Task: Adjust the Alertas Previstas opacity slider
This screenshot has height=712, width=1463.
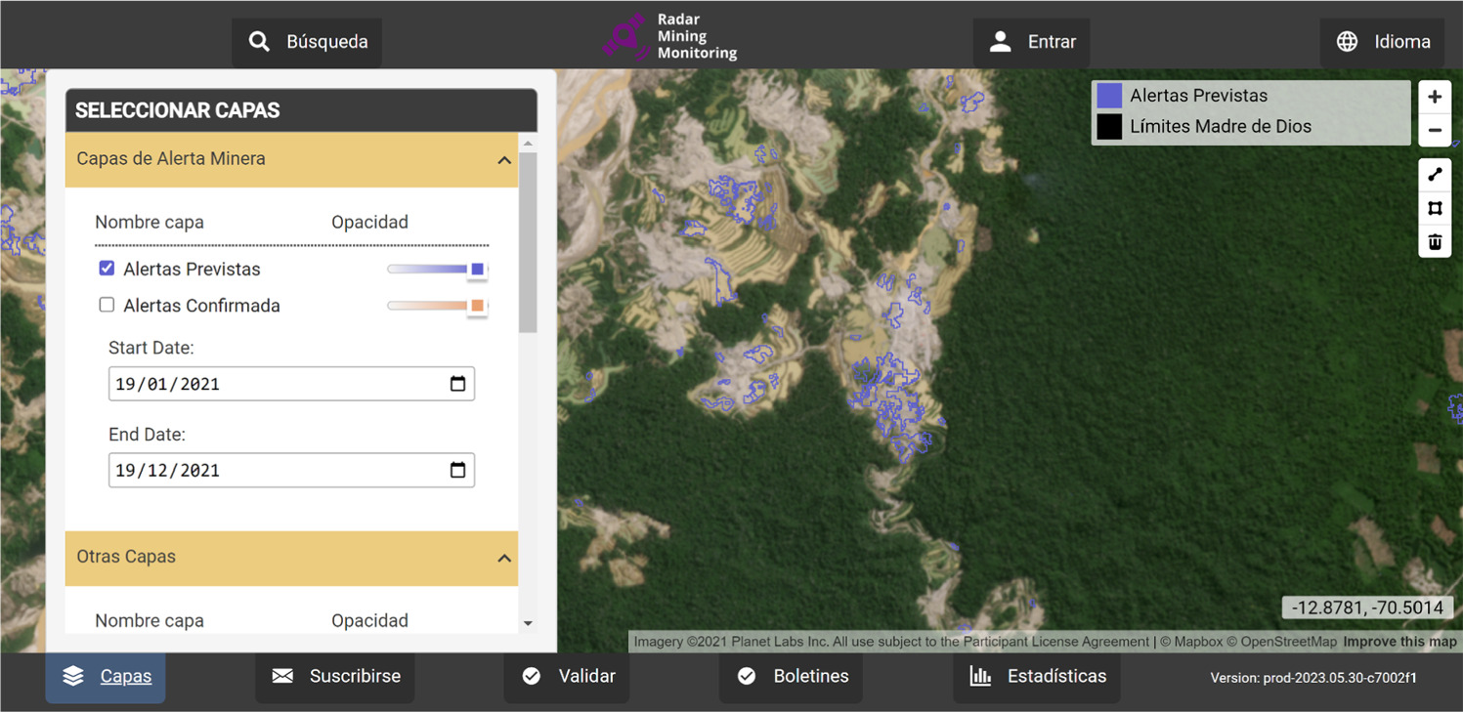Action: point(437,270)
